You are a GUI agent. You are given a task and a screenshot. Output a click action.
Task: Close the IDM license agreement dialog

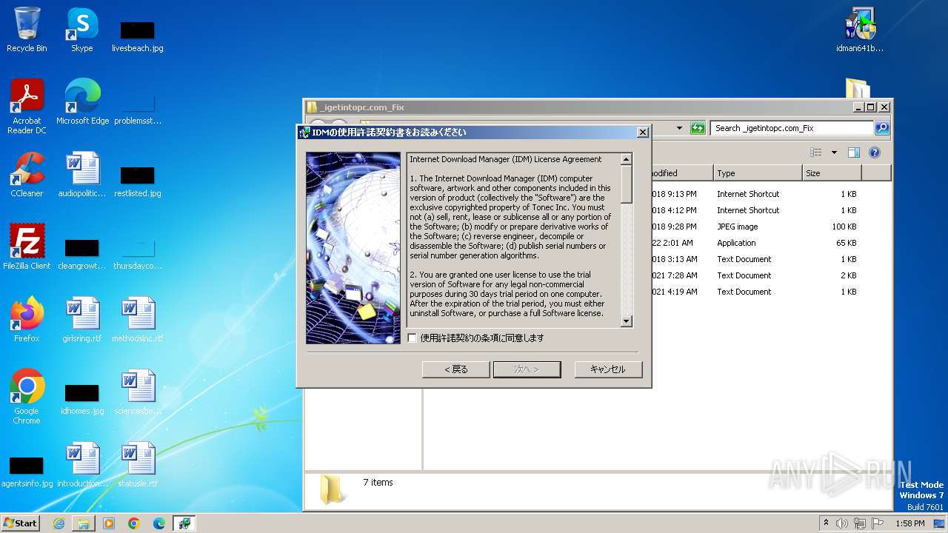(642, 133)
